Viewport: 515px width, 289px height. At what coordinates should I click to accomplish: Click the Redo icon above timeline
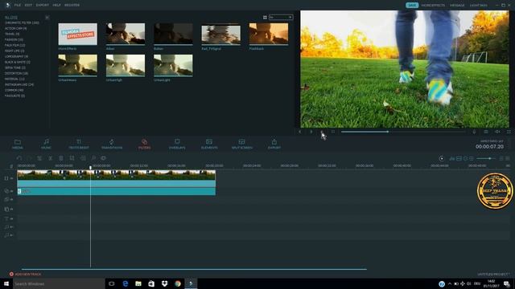click(x=29, y=158)
